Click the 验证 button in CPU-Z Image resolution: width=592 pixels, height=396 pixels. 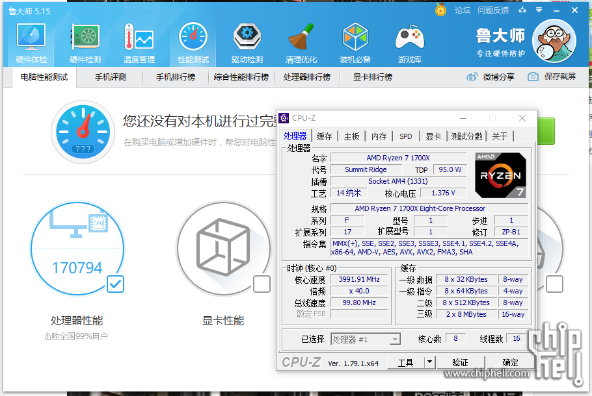[x=460, y=362]
